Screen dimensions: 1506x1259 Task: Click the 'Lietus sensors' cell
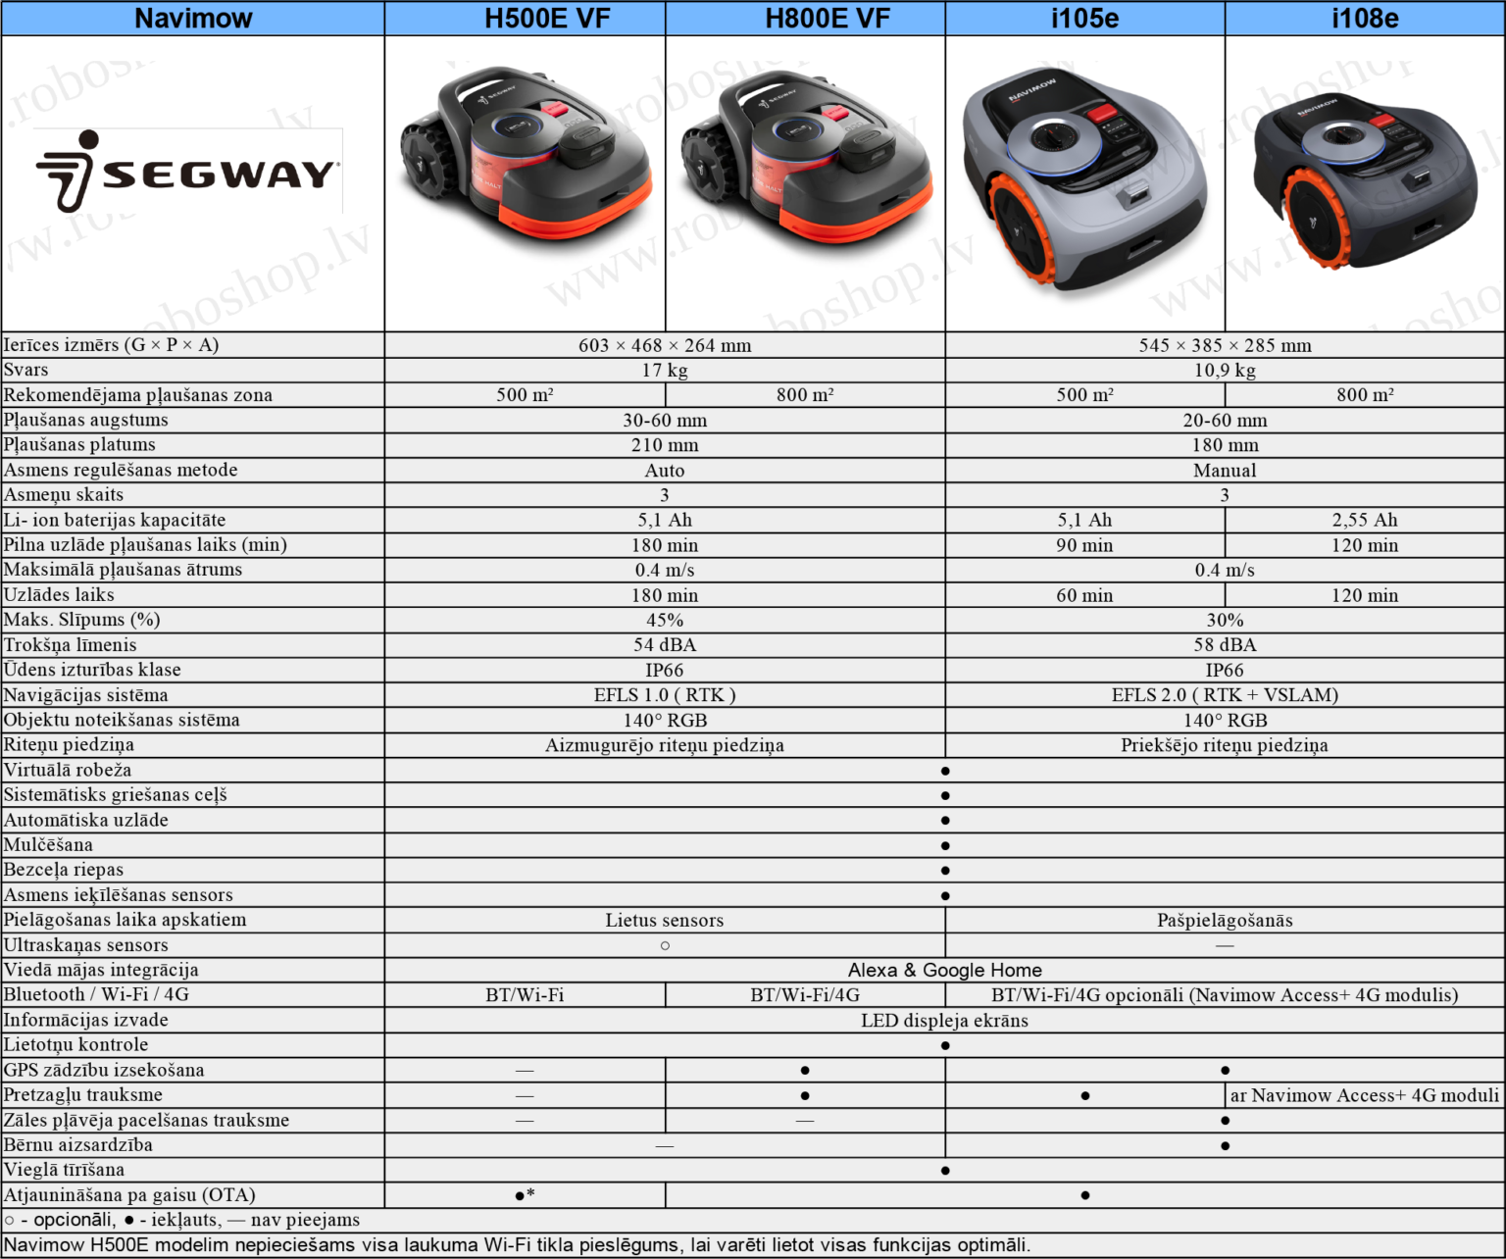point(665,920)
